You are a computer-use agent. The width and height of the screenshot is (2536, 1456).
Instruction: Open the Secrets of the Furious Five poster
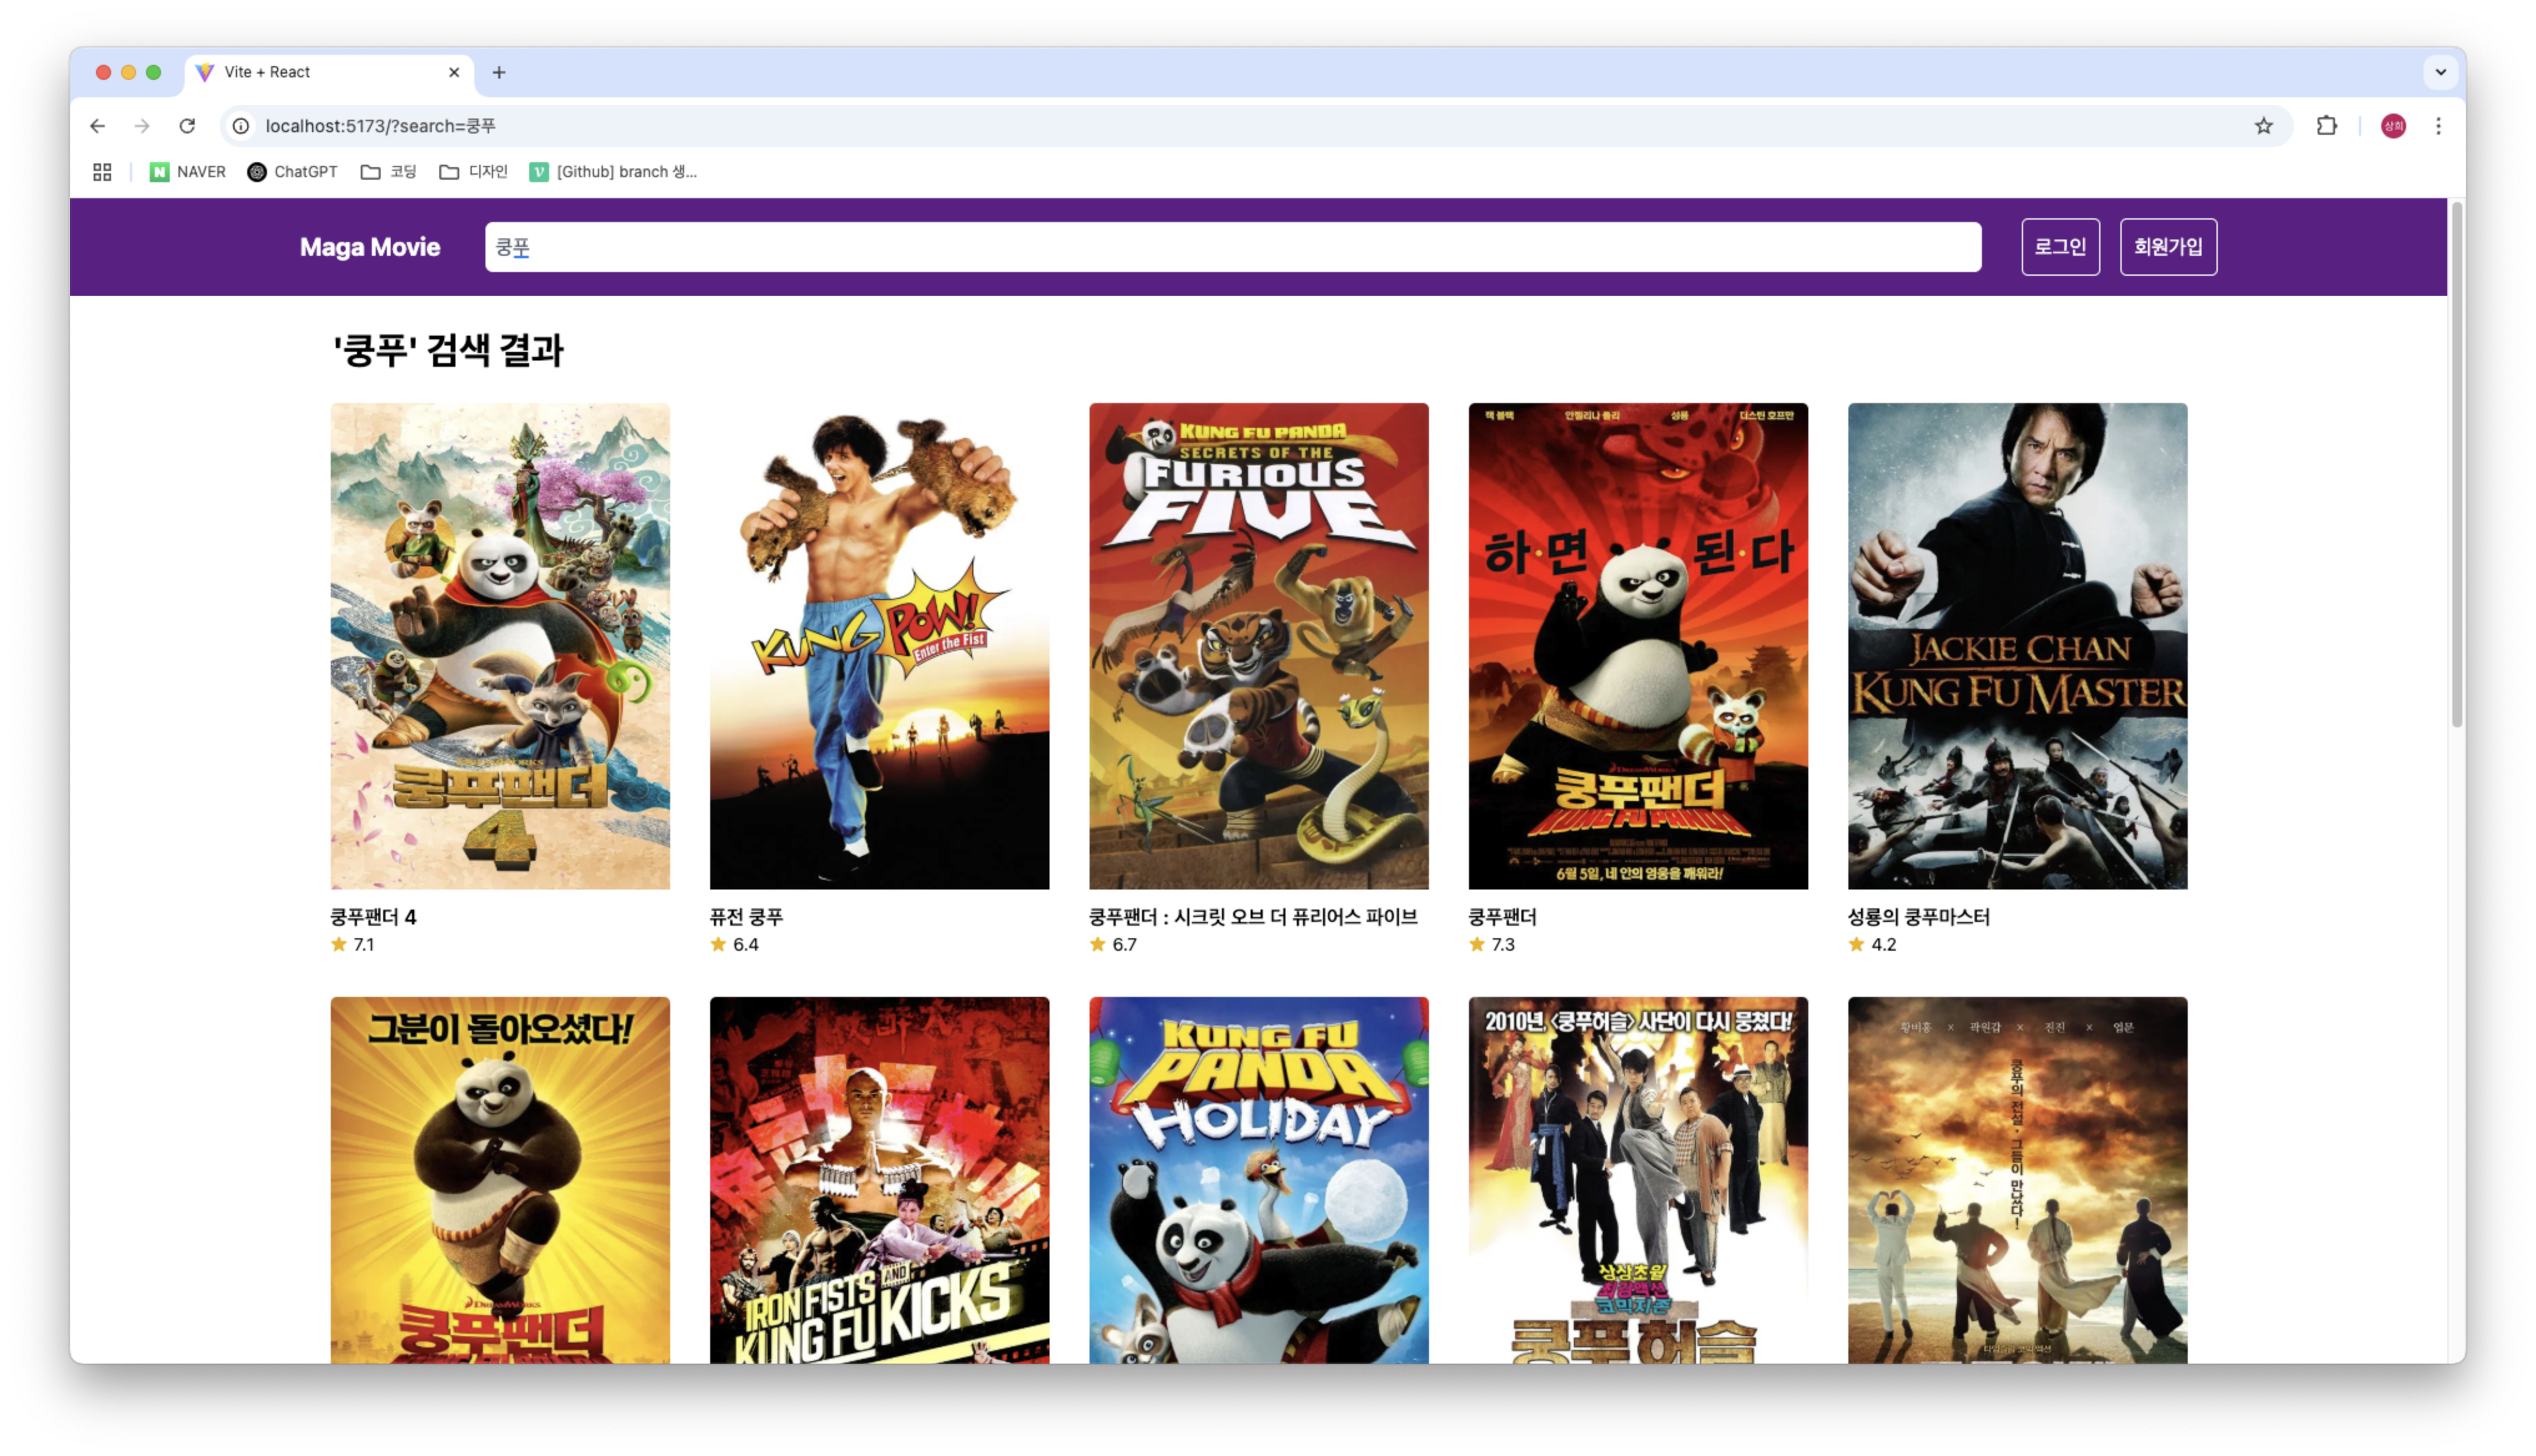tap(1258, 646)
